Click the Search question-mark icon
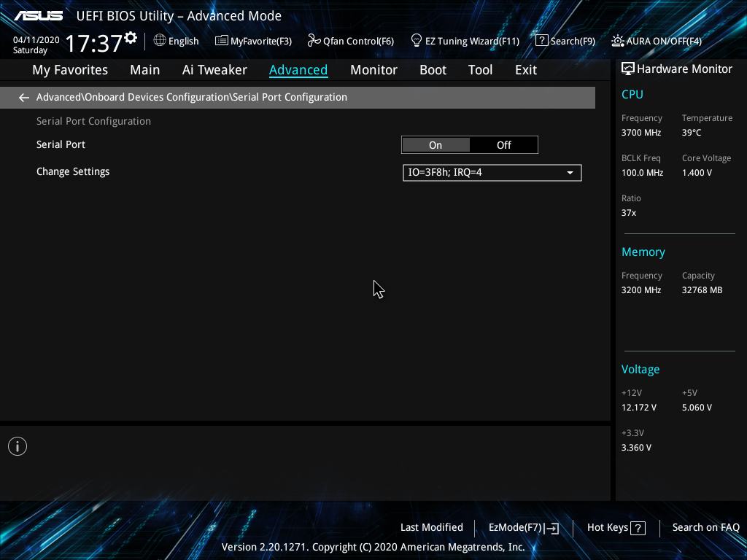This screenshot has width=747, height=560. 542,41
